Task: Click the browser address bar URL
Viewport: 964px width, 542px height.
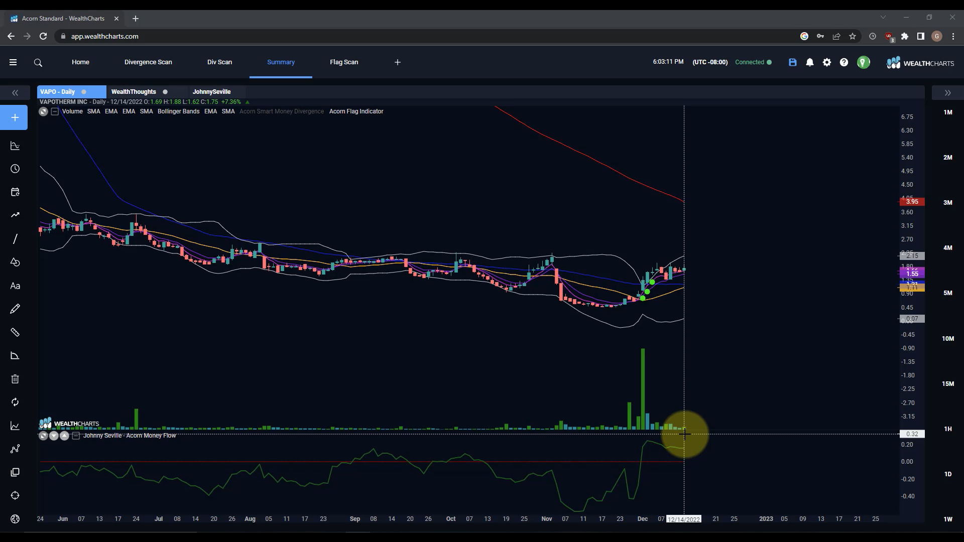Action: click(x=104, y=36)
